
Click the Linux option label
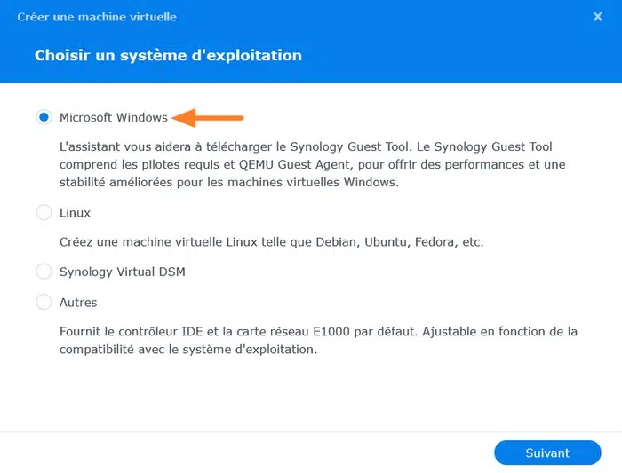76,213
